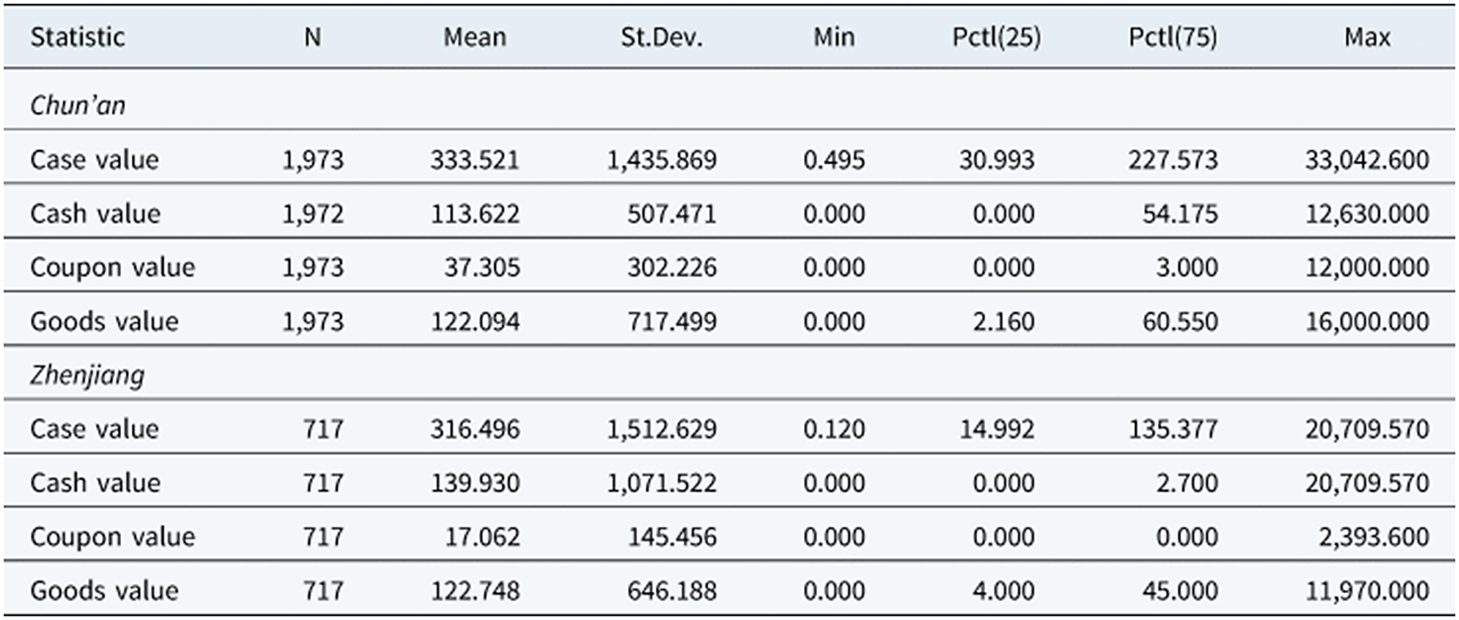Select the Chun'an Coupon value row label

112,267
